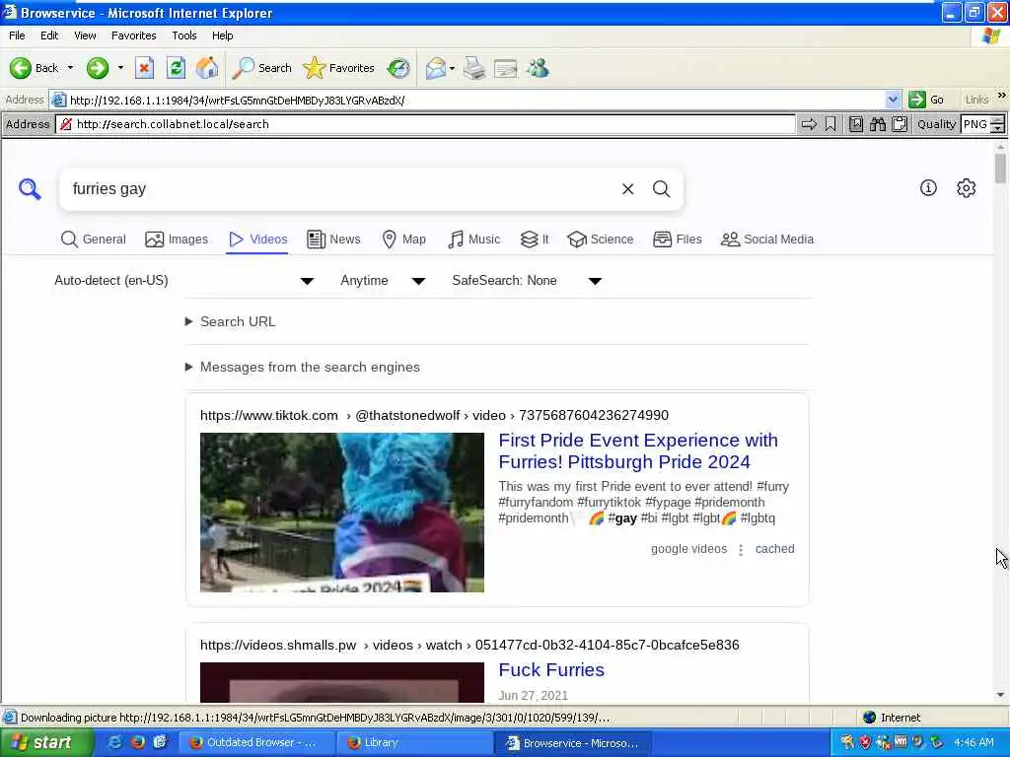Clear the search query with the X
The height and width of the screenshot is (757, 1010).
(x=628, y=188)
